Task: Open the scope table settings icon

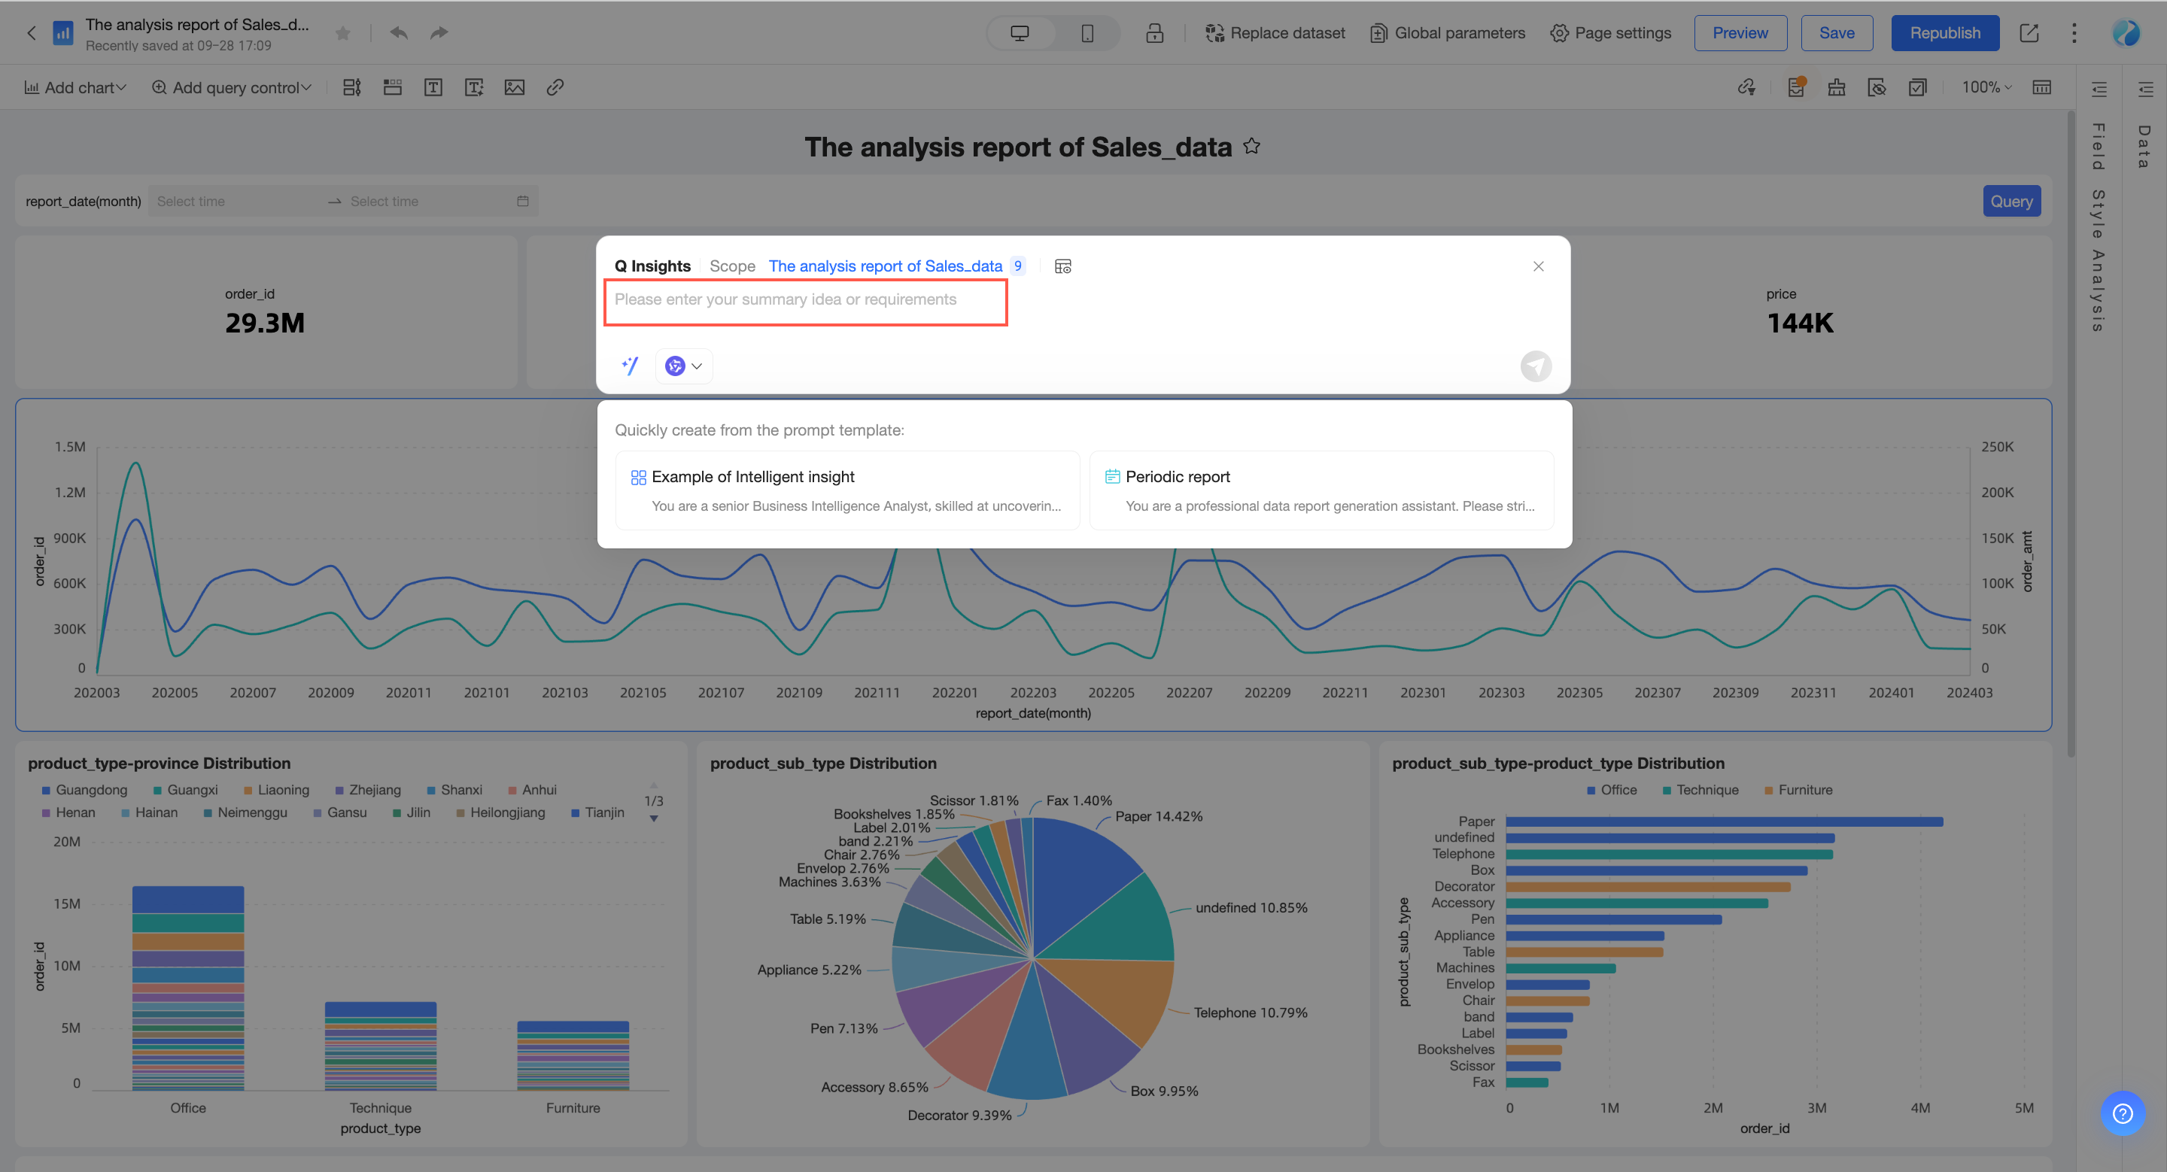Action: point(1062,266)
